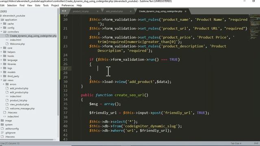Viewport: 260px width, 146px height.
Task: Open the Project menu
Action: 55,5
